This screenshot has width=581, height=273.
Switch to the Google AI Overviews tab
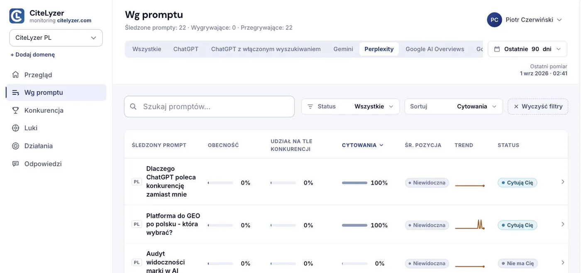coord(435,49)
